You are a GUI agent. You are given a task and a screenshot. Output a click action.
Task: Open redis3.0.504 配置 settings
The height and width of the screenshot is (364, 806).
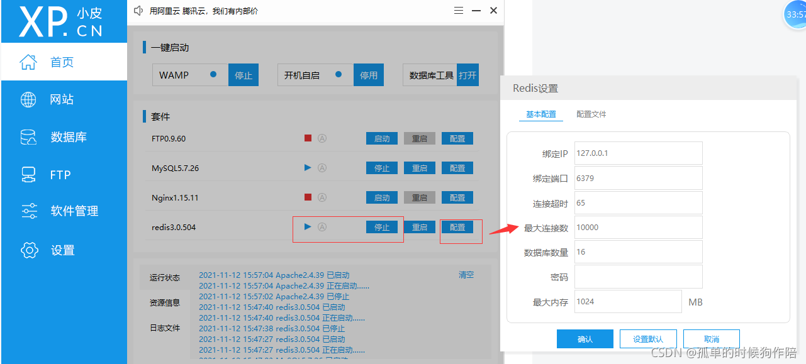[x=457, y=227]
